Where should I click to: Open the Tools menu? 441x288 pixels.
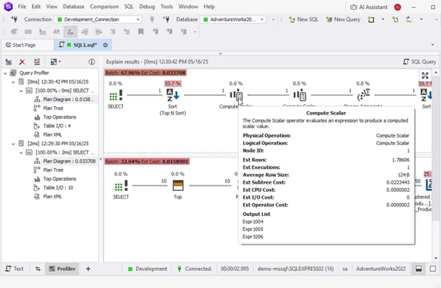coord(166,6)
